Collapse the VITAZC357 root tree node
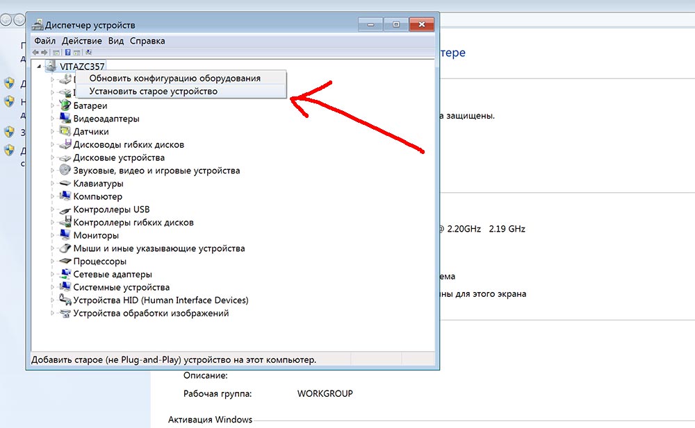Screen dimensions: 695x428 point(39,66)
